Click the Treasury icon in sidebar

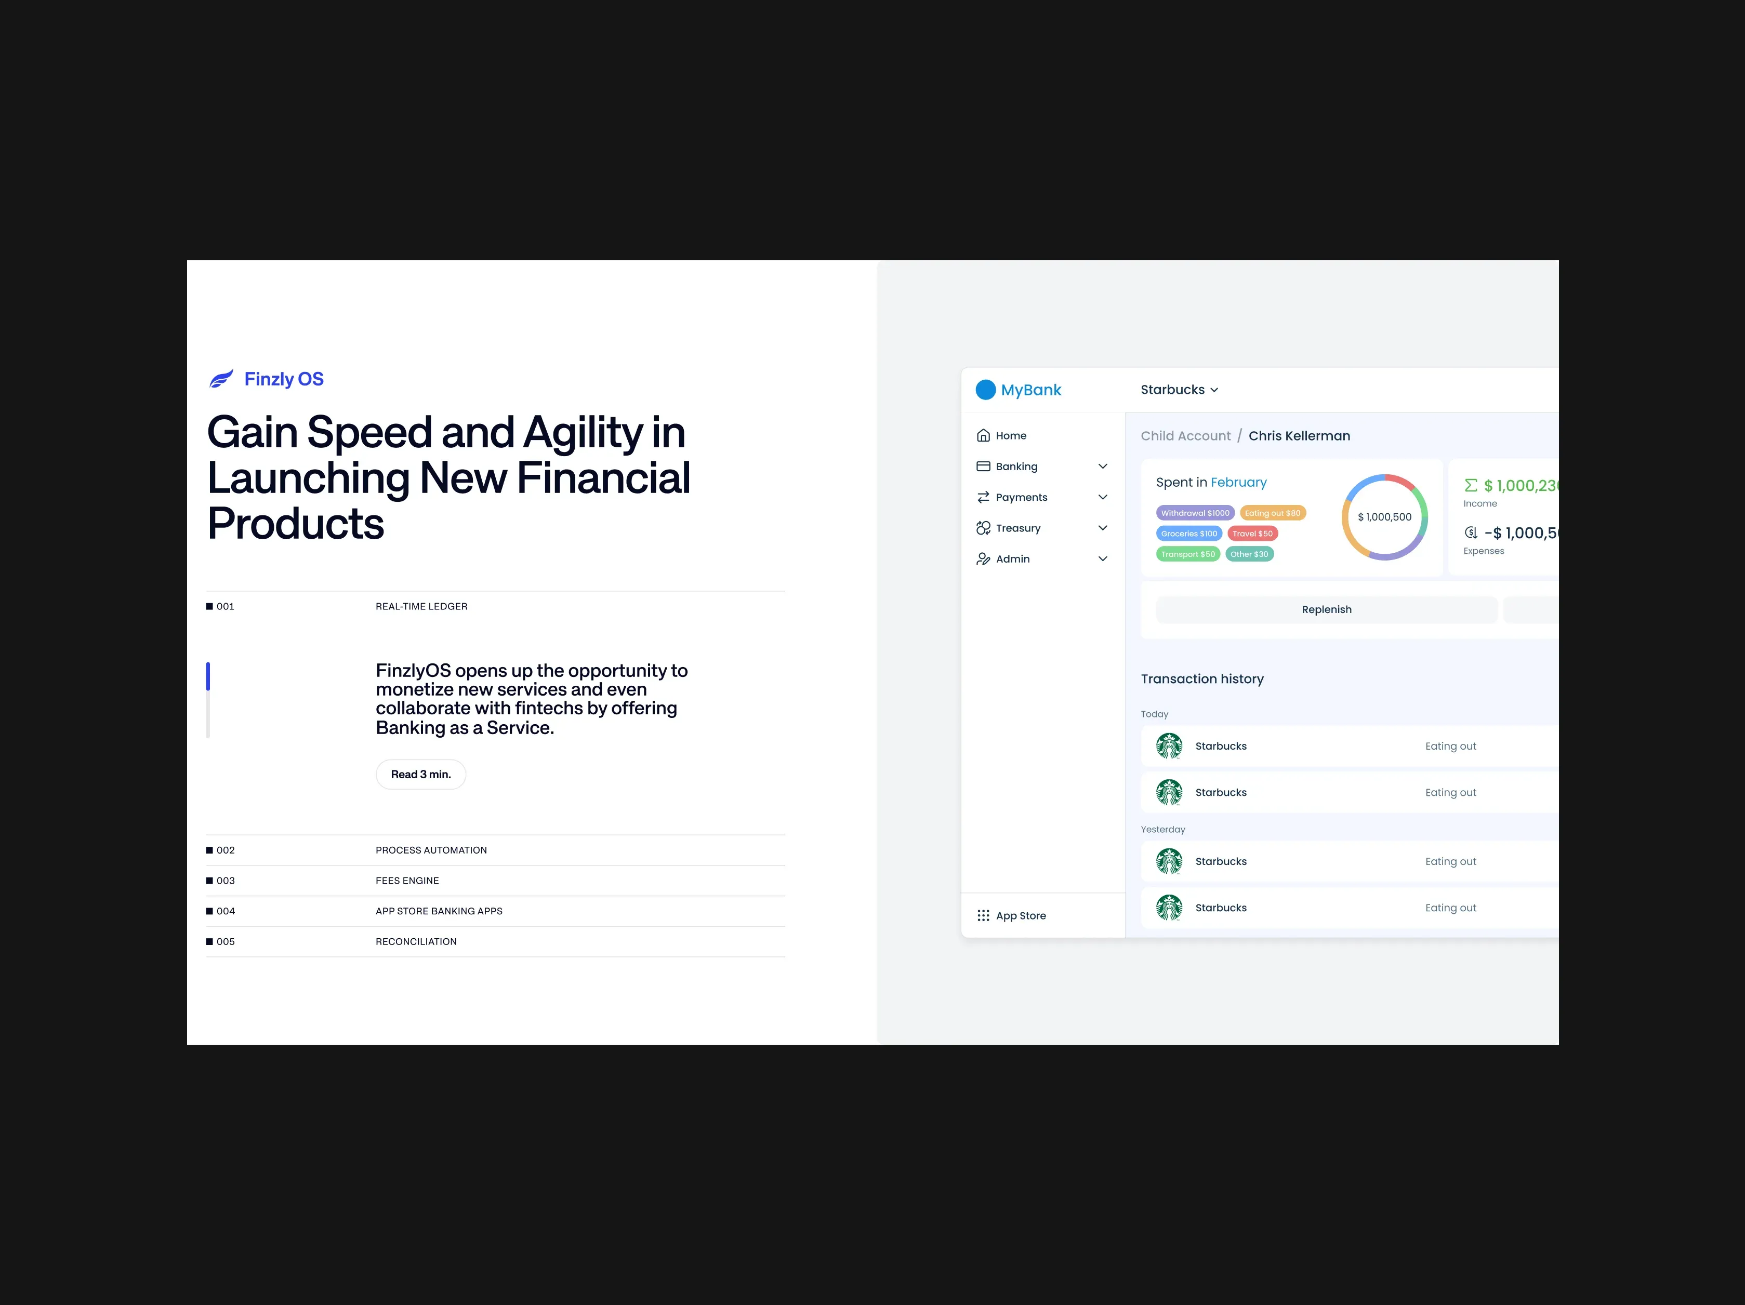[983, 527]
